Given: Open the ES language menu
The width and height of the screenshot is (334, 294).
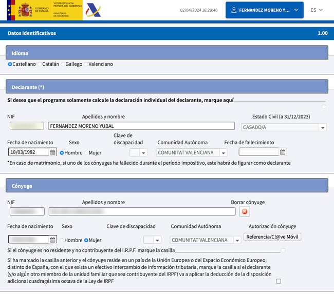Looking at the screenshot, I should coord(317,10).
